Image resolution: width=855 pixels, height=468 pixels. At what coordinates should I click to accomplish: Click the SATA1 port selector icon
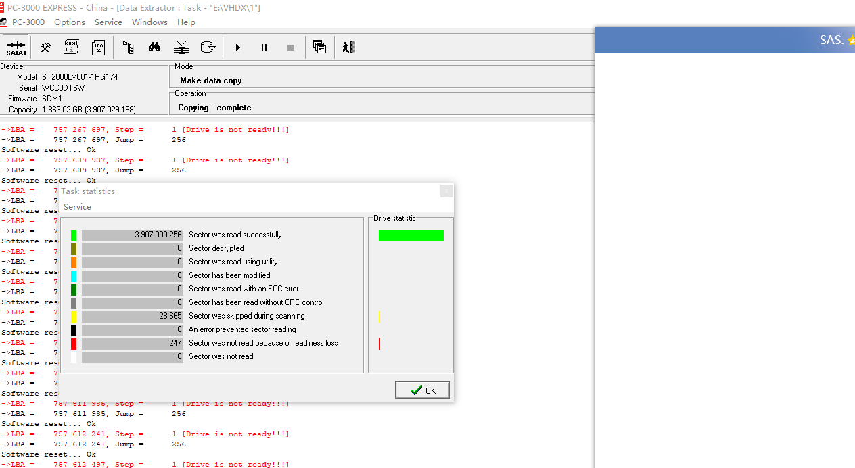point(16,47)
